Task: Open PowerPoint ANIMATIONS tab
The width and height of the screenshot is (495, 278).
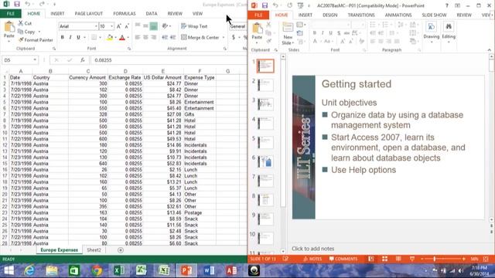Action: pos(398,15)
